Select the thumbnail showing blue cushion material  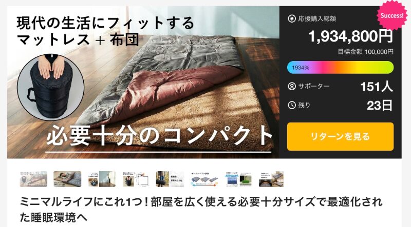pos(238,179)
